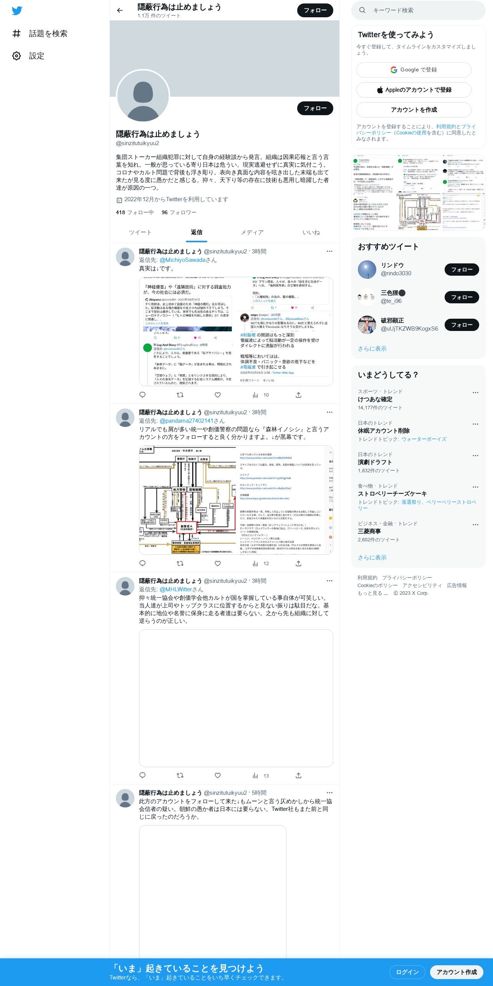Screen dimensions: 493x986
Task: Open 418 フォロー中 following list
Action: point(135,212)
